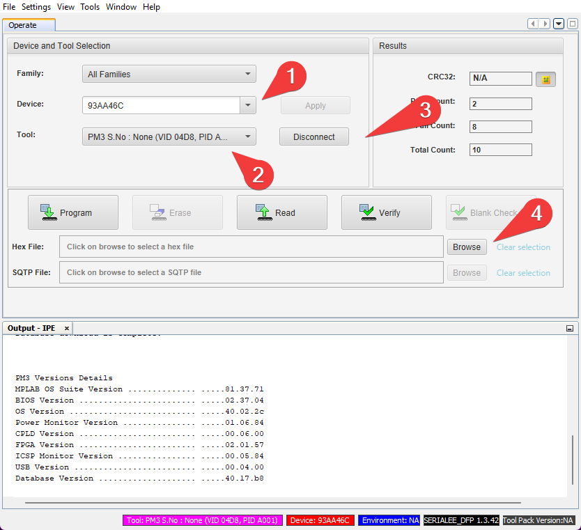Click the Environment: NA status entry
This screenshot has height=530, width=581.
point(389,520)
